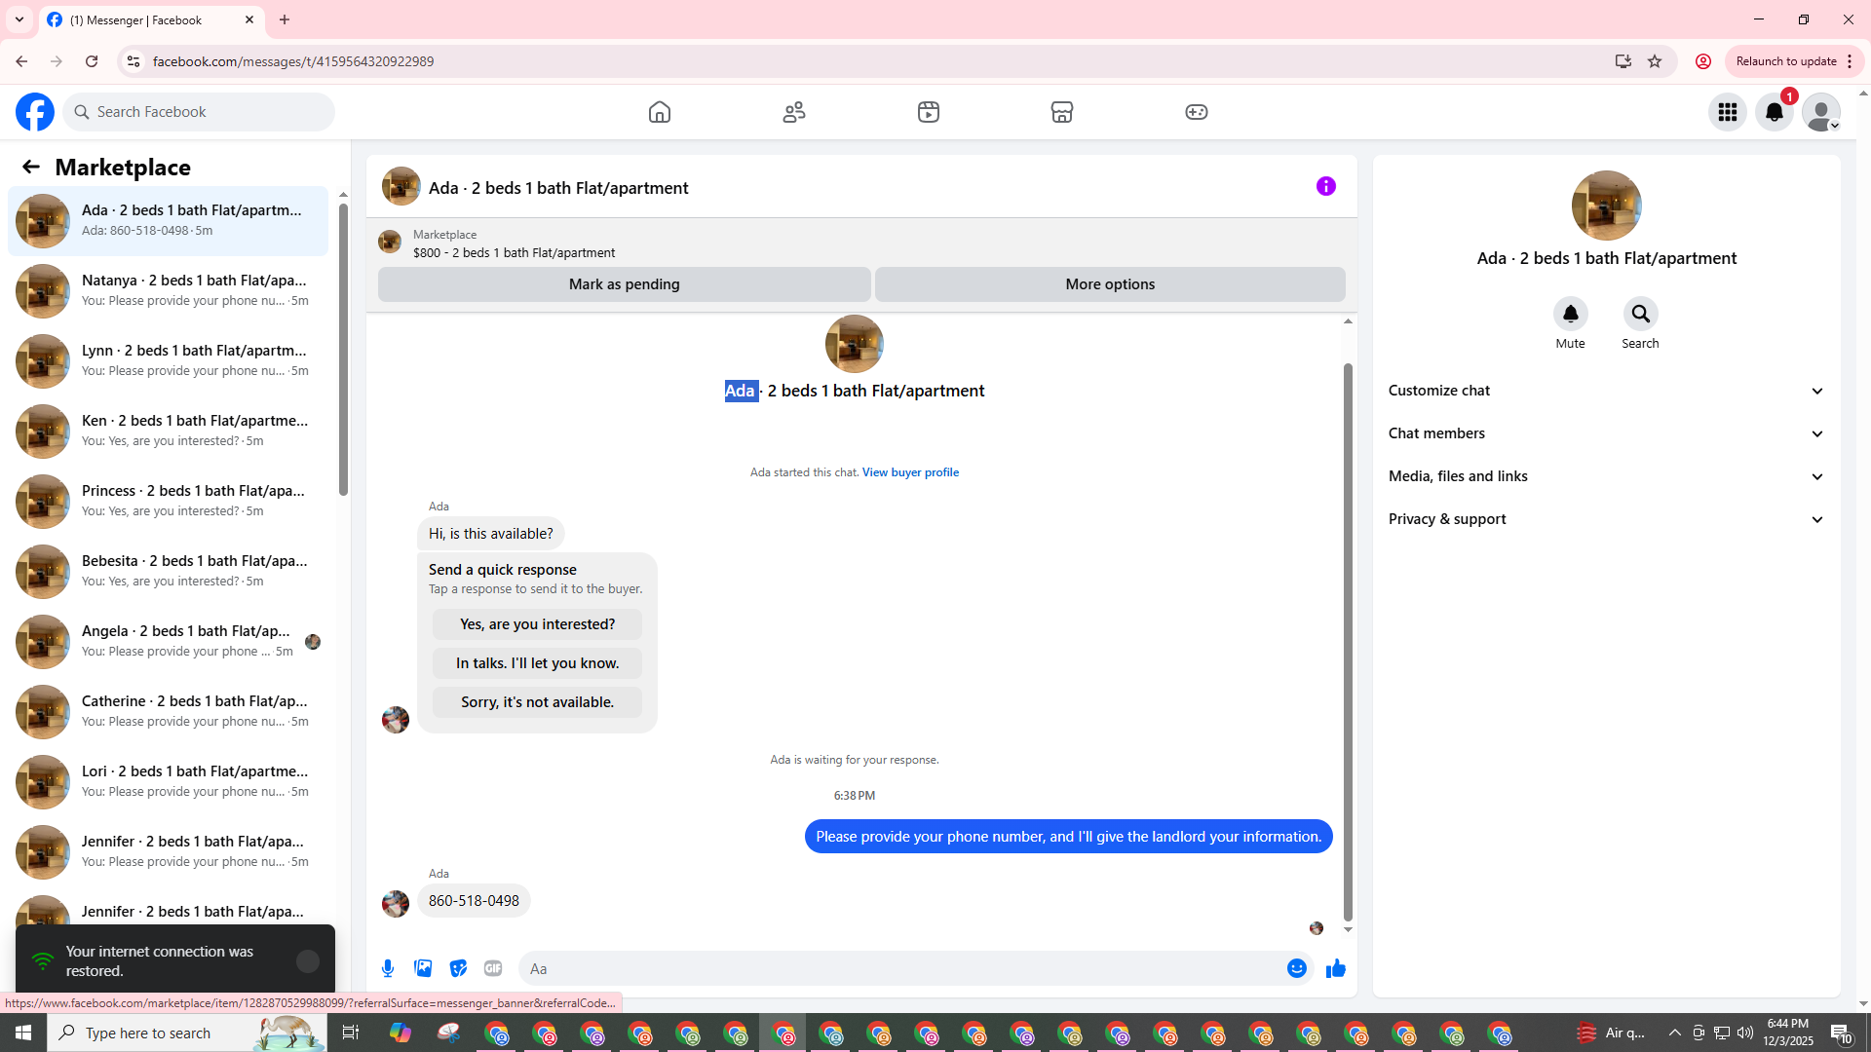Go to the Home feed icon
The width and height of the screenshot is (1871, 1052).
[x=660, y=112]
